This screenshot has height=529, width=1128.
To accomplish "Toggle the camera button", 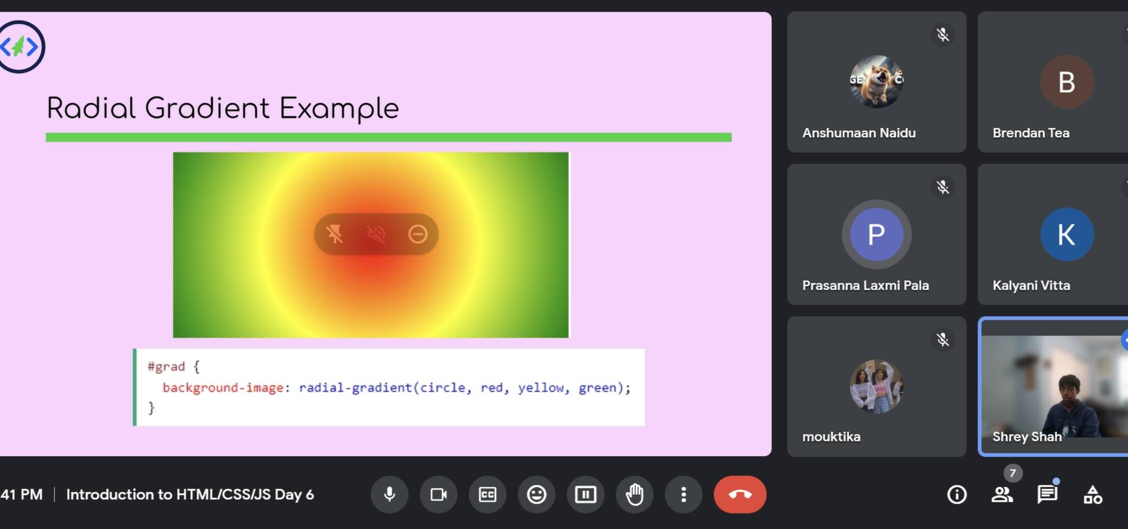I will 438,494.
